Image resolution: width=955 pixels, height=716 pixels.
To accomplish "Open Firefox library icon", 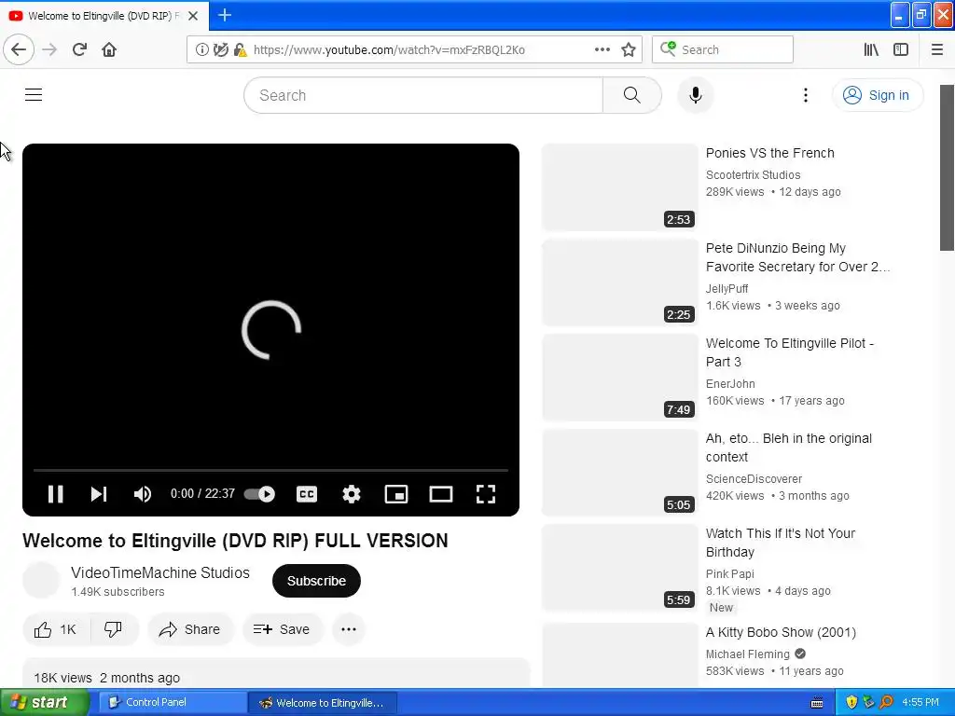I will 871,50.
